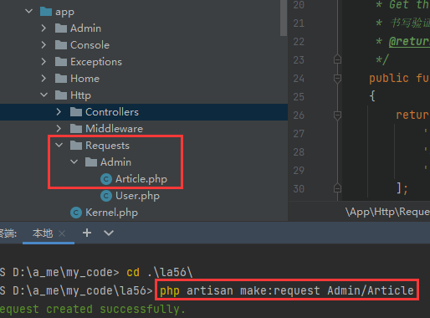
Task: Click the fold end marker at line 30
Action: 337,188
